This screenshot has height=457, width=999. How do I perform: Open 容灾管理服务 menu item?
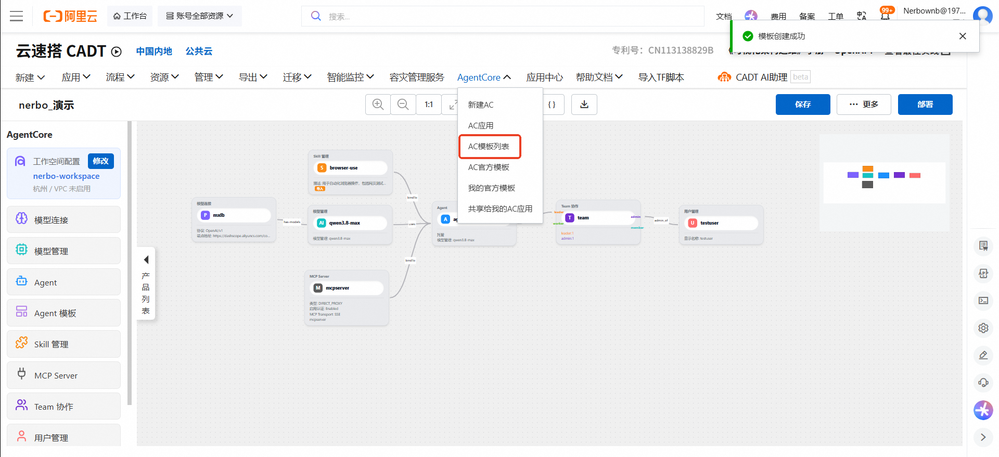[x=417, y=77]
